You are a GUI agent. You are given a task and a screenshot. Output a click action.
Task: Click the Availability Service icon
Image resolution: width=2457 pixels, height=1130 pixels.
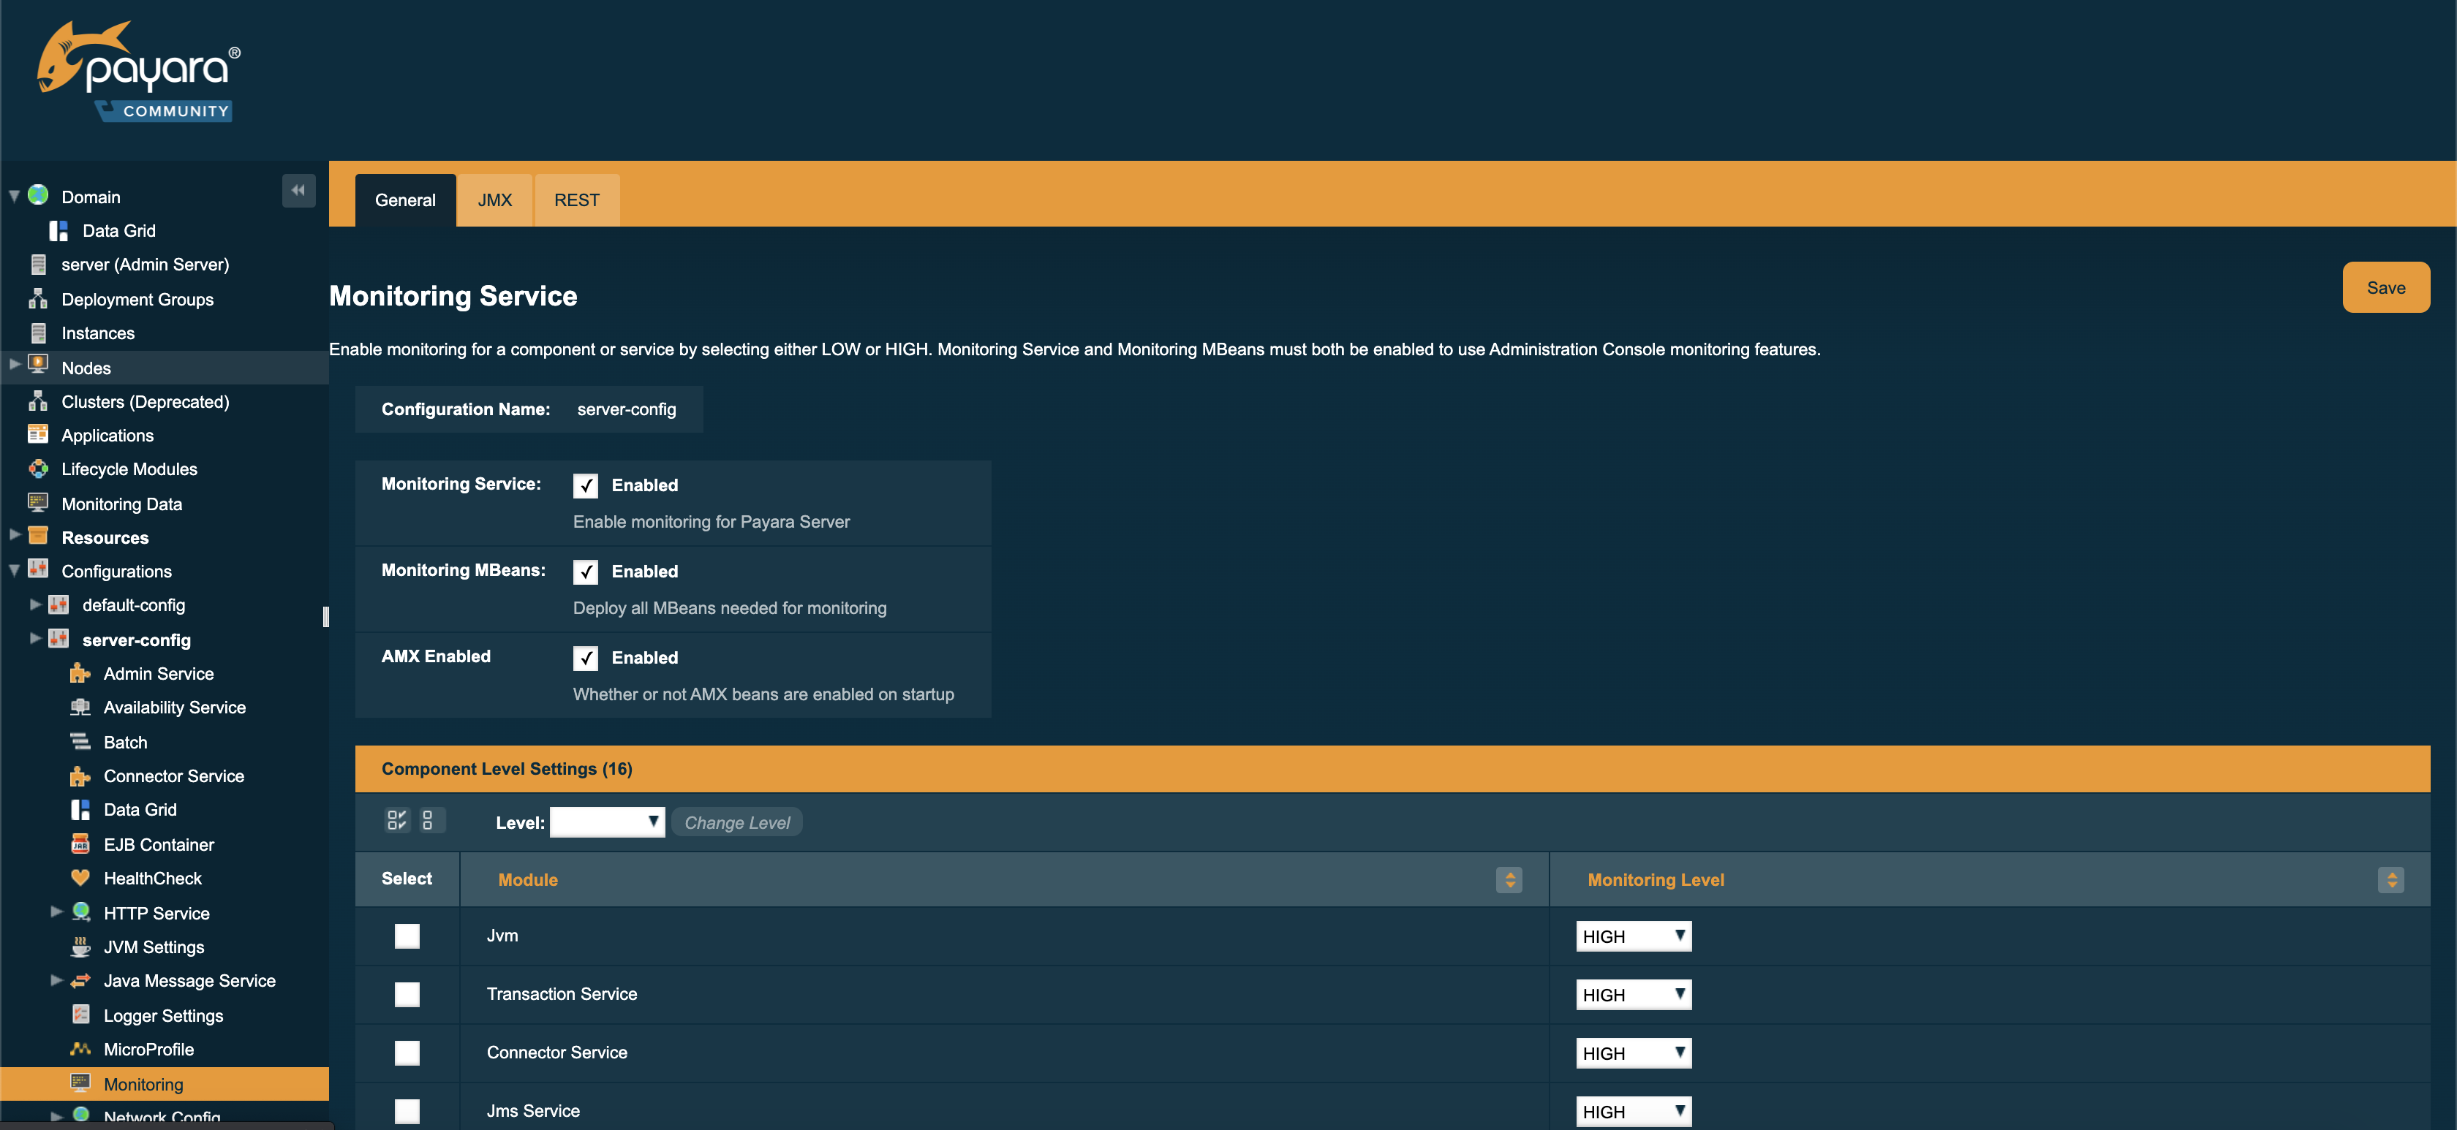[x=80, y=707]
